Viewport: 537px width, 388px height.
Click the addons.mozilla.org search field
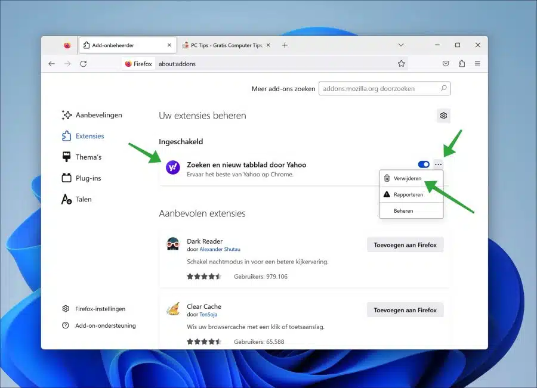[384, 89]
